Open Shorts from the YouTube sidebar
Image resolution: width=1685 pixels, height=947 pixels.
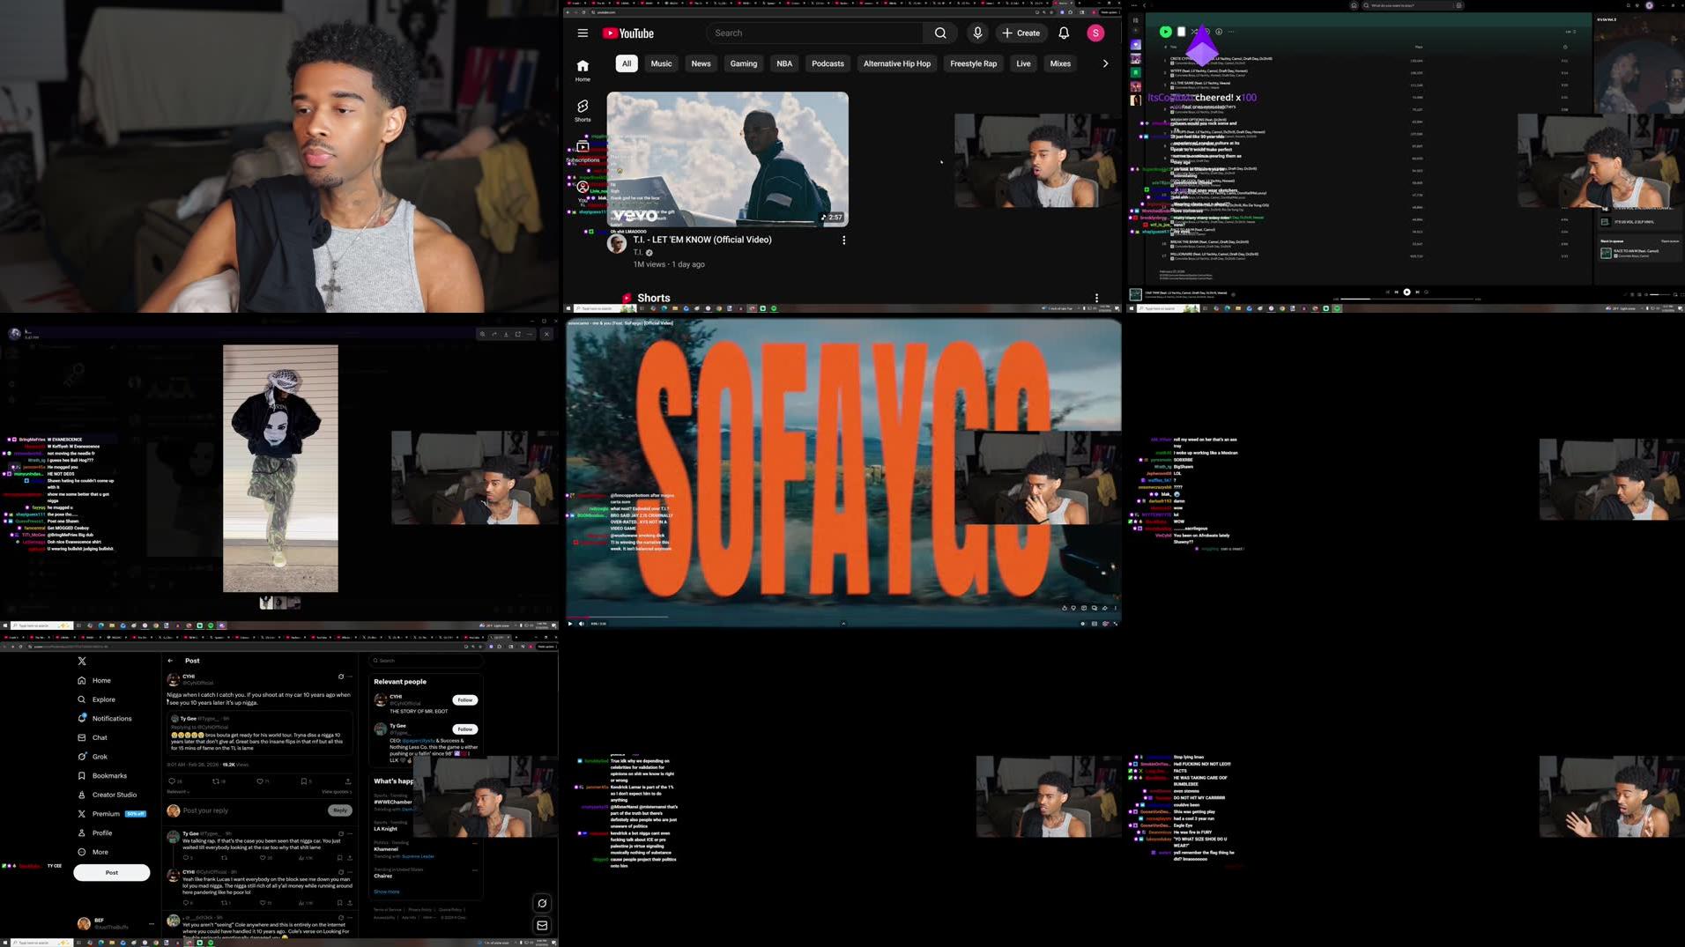click(x=583, y=107)
